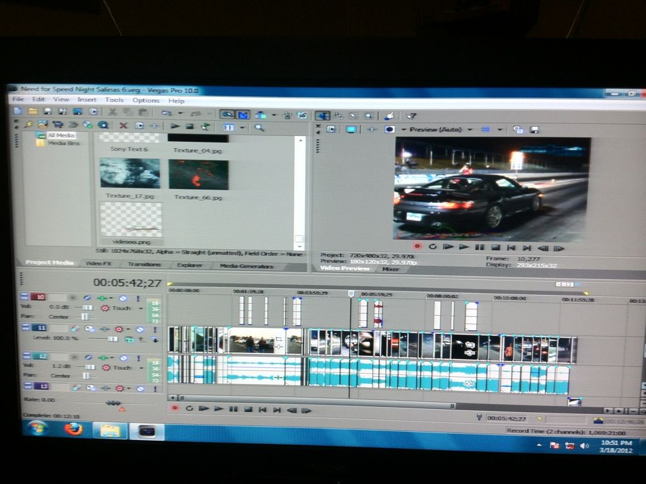Open the Tools menu

pos(114,100)
